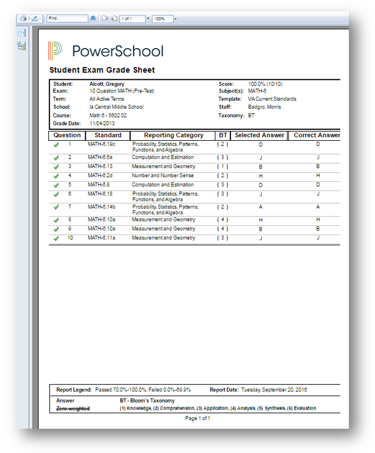Click the 'Question' column header

pyautogui.click(x=67, y=136)
